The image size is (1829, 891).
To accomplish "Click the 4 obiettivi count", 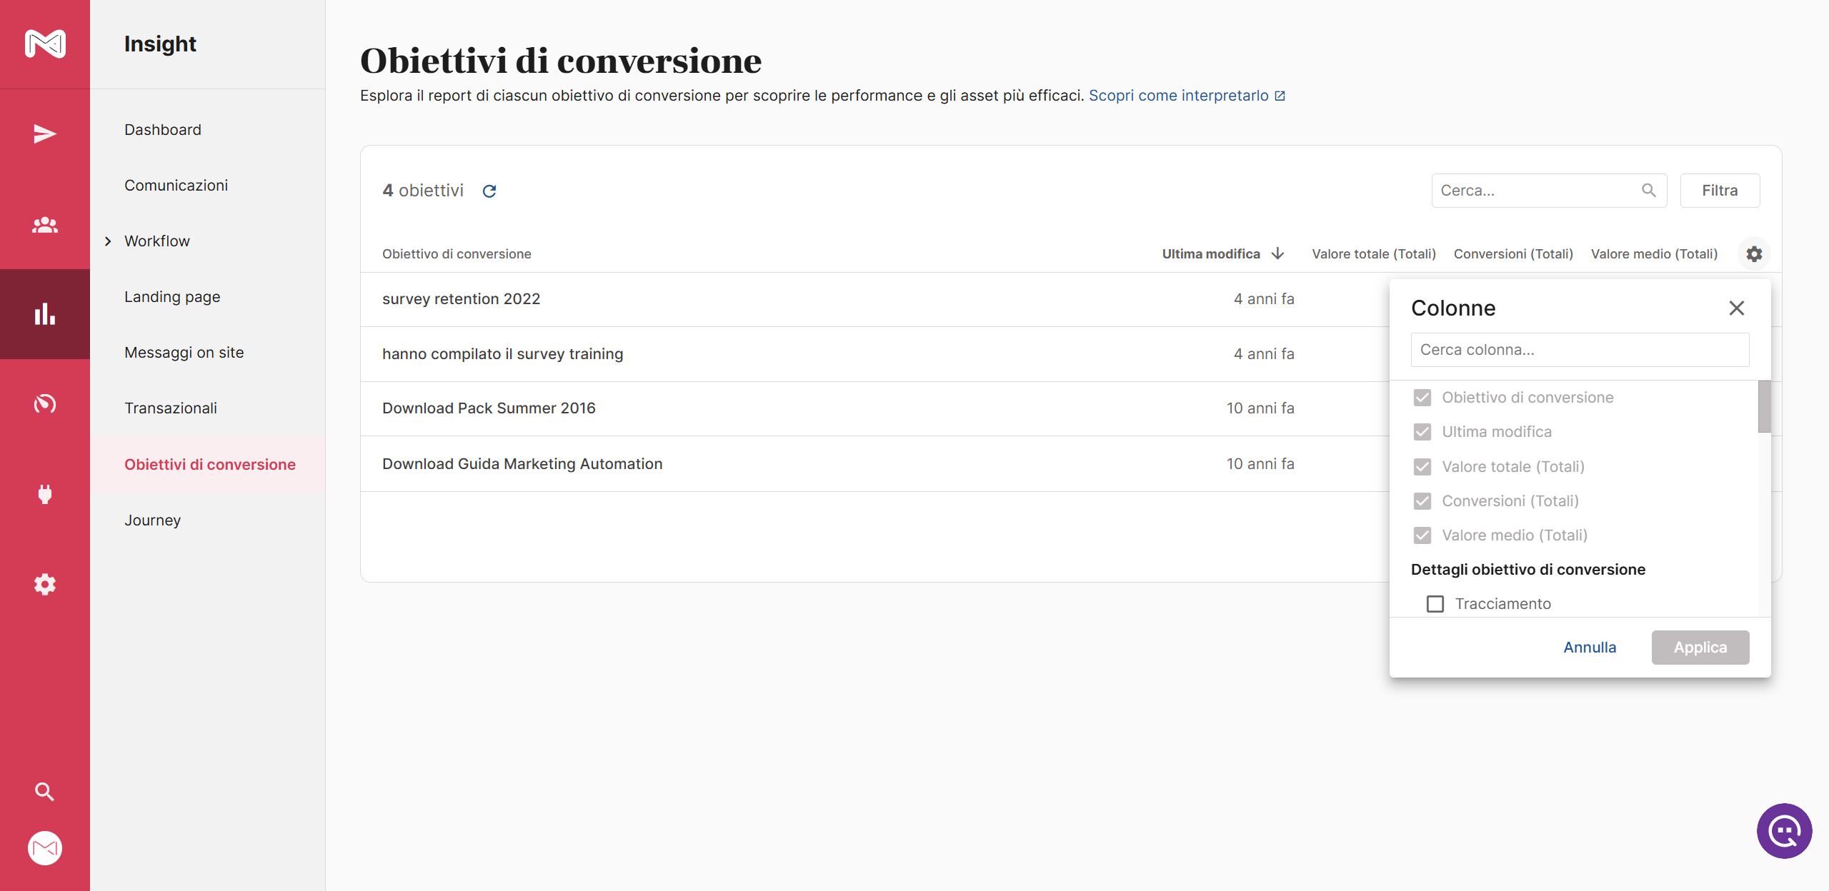I will [x=423, y=191].
